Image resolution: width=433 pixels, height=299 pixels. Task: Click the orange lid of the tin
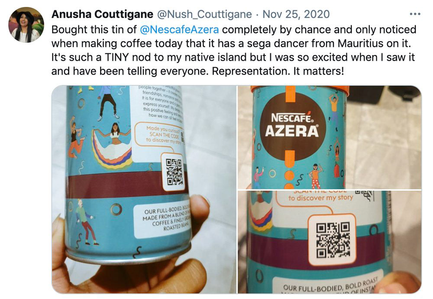coord(300,89)
